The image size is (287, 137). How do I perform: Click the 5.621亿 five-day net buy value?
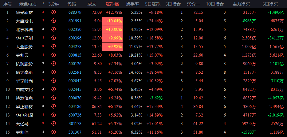point(277,55)
